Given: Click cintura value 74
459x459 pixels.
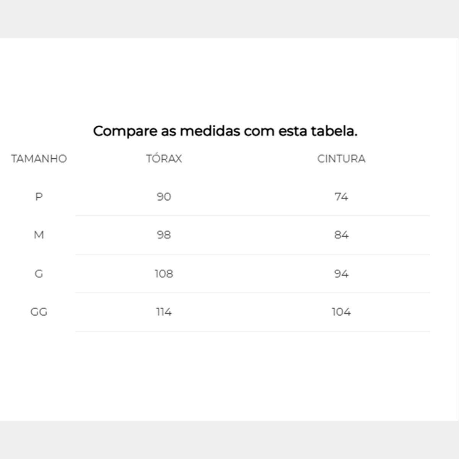Looking at the screenshot, I should pos(341,197).
